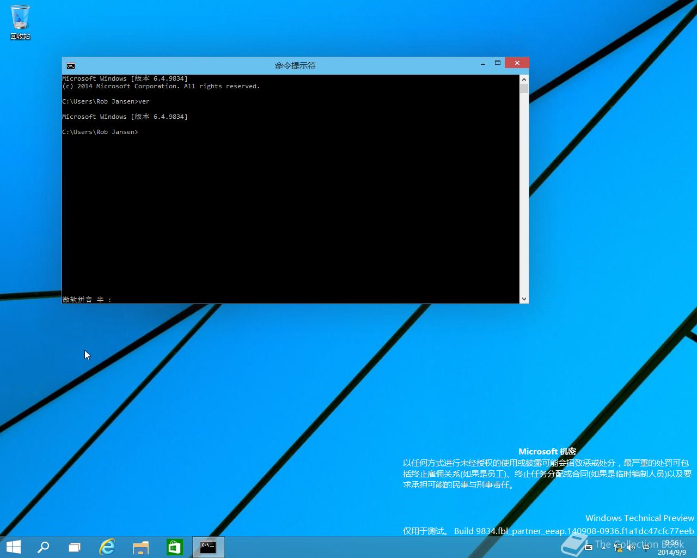The width and height of the screenshot is (697, 558).
Task: Open the Windows Store taskbar icon
Action: pyautogui.click(x=174, y=547)
